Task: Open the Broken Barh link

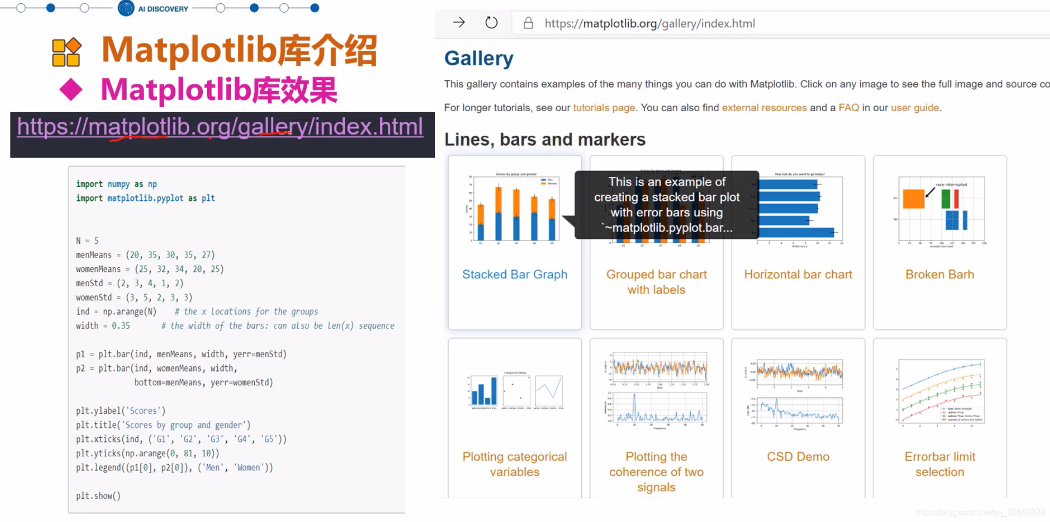Action: pos(939,275)
